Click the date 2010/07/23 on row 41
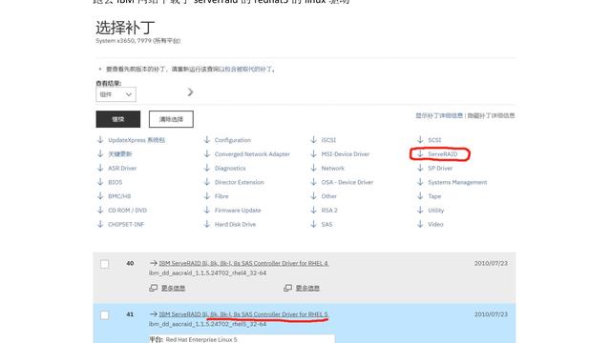The height and width of the screenshot is (343, 611). pyautogui.click(x=491, y=314)
